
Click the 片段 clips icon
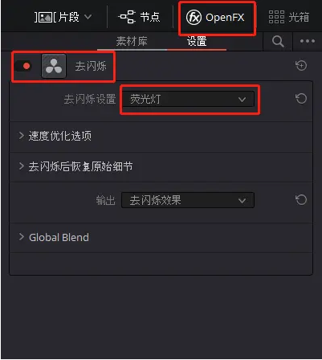point(44,18)
